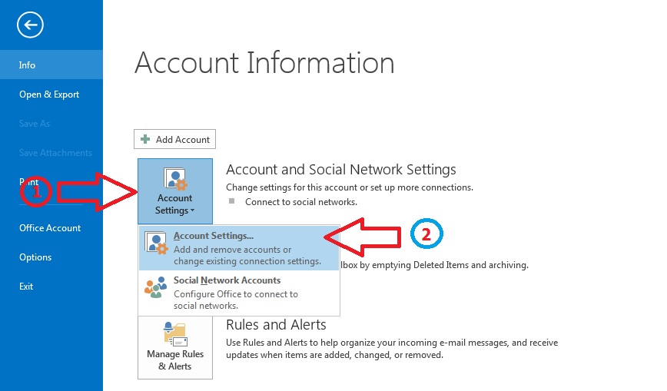Open Manage Rules & Alerts button
This screenshot has width=667, height=391.
point(175,348)
